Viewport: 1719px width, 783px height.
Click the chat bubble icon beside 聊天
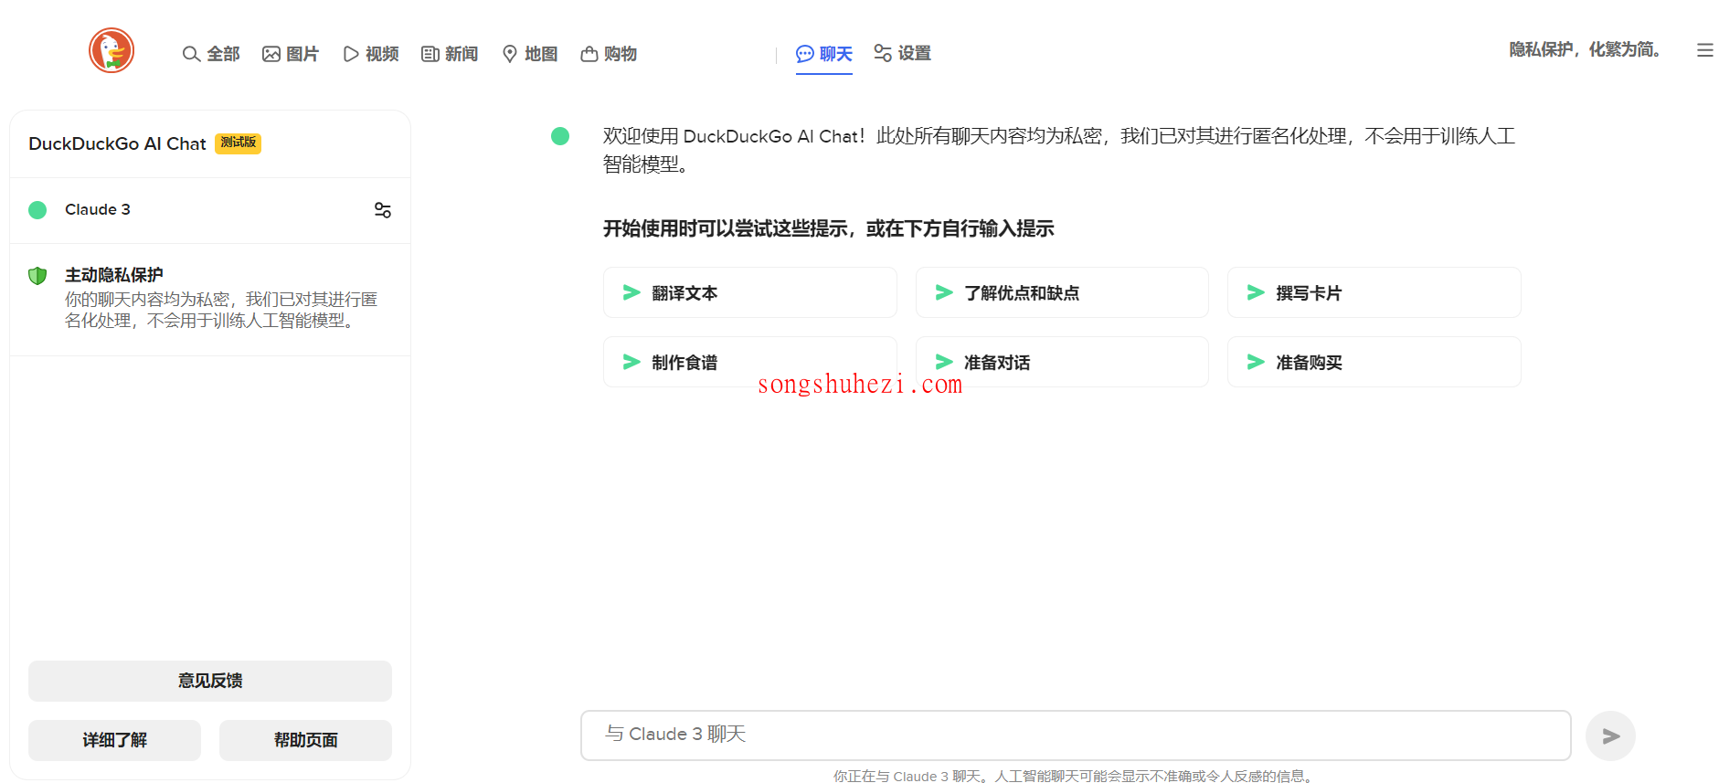click(x=805, y=54)
